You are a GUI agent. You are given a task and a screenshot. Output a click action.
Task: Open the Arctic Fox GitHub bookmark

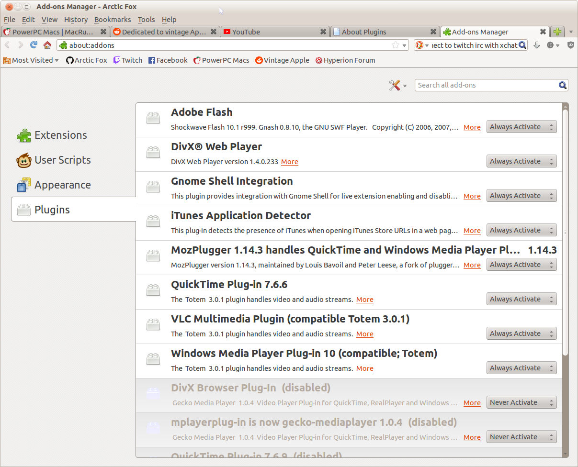[x=87, y=60]
